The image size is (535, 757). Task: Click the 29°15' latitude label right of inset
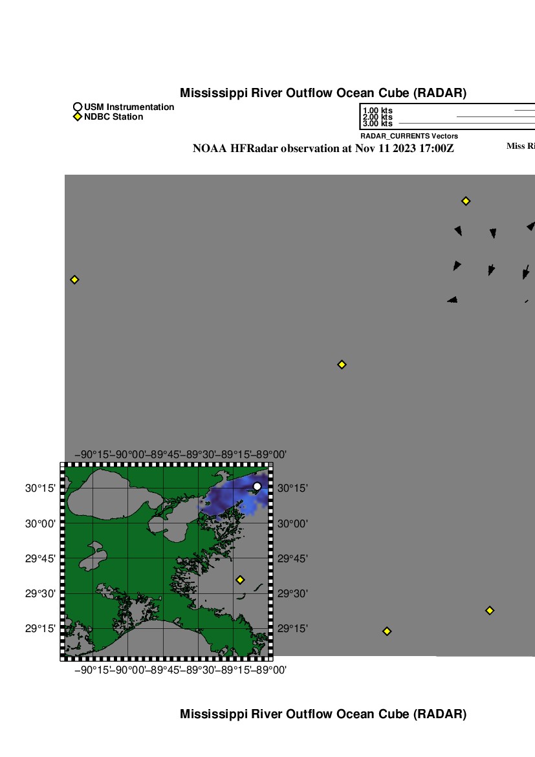click(292, 628)
